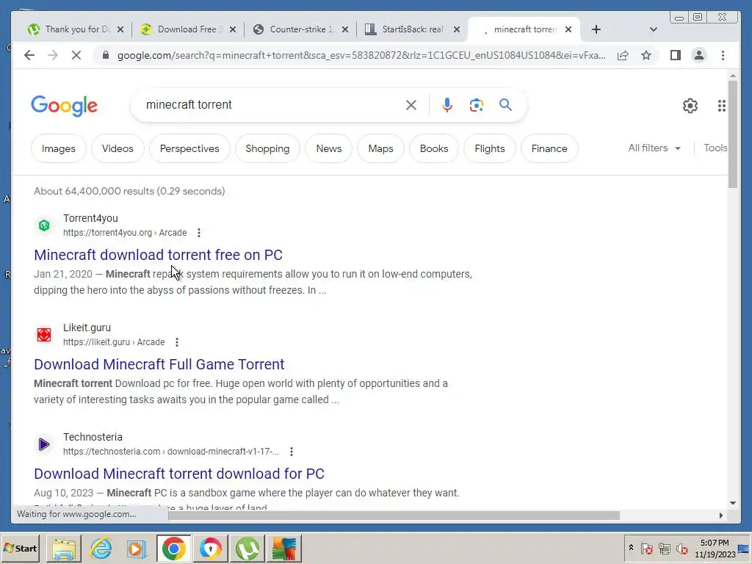Image resolution: width=752 pixels, height=564 pixels.
Task: Select the Maps filter
Action: 381,148
